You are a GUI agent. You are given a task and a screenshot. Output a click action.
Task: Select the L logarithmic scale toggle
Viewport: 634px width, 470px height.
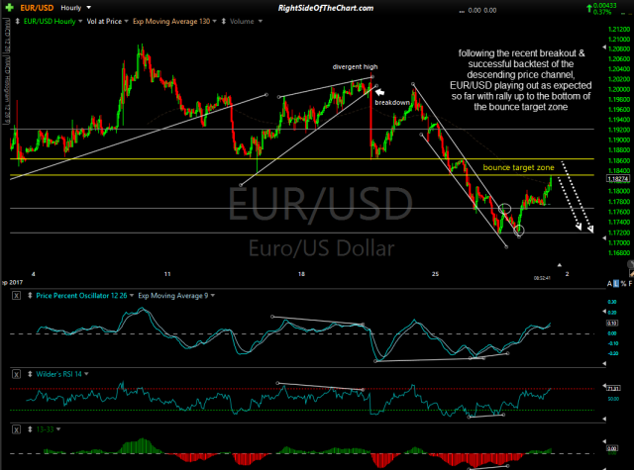point(616,284)
